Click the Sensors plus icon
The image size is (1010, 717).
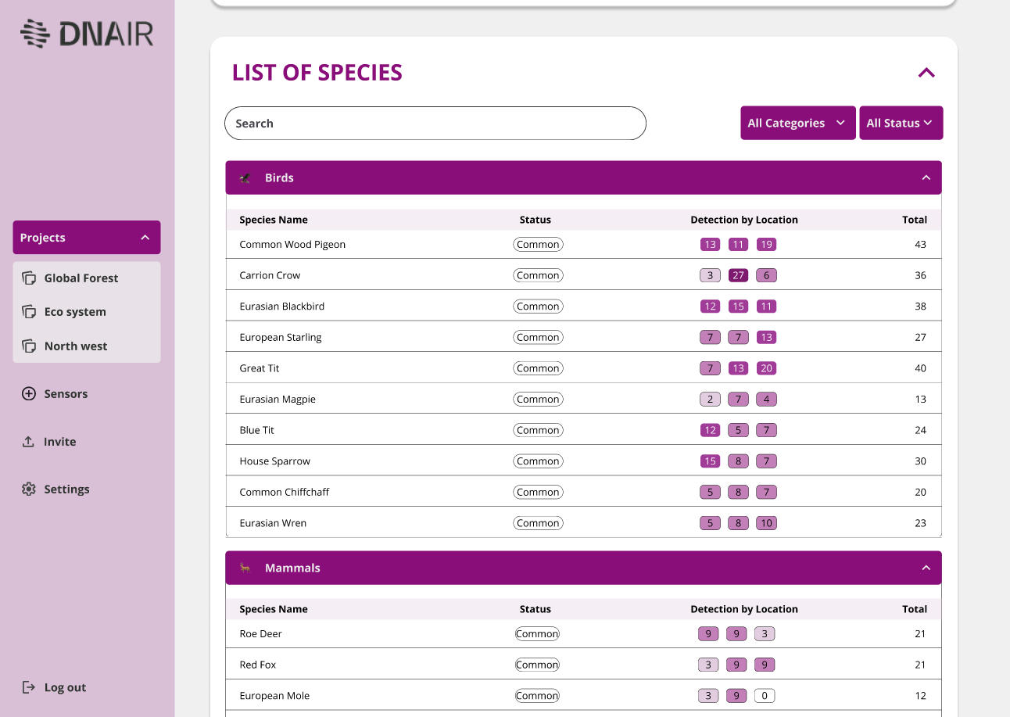29,394
